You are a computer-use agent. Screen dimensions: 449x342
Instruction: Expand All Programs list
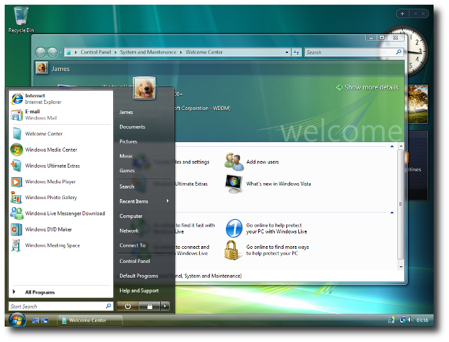40,292
